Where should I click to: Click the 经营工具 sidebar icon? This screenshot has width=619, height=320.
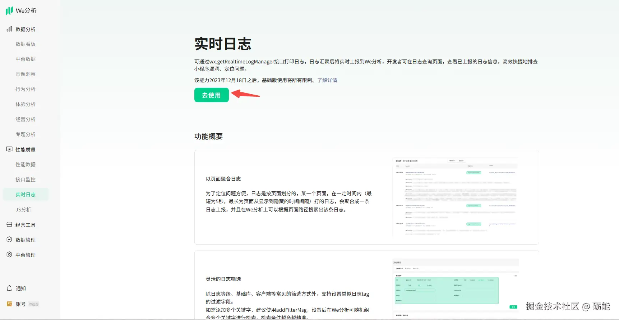9,225
